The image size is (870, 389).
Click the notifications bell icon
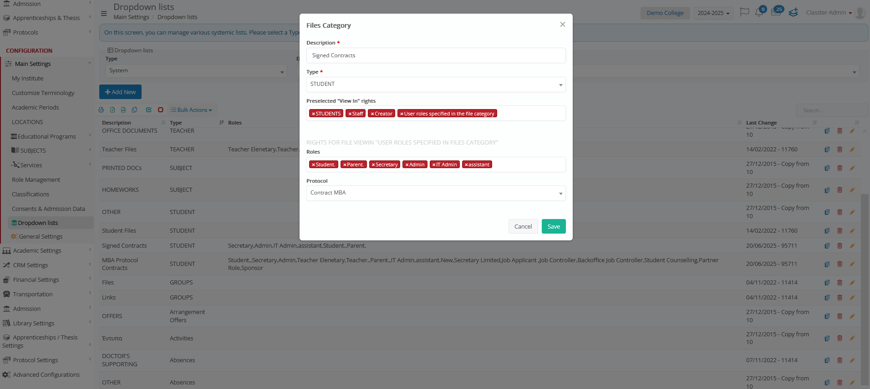[759, 12]
